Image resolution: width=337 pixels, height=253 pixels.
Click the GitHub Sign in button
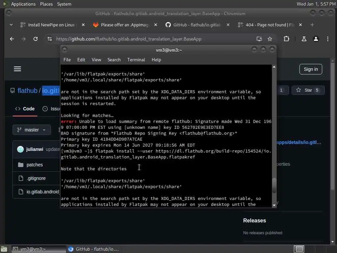click(x=311, y=69)
